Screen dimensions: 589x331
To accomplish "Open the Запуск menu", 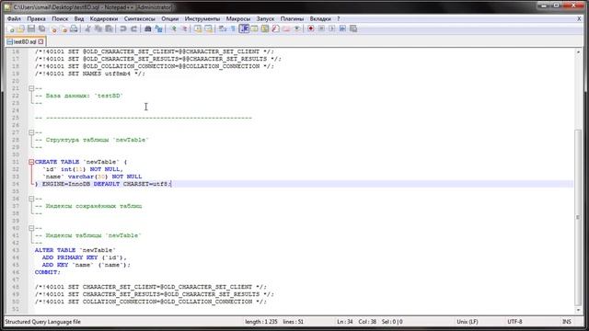I will [x=265, y=18].
